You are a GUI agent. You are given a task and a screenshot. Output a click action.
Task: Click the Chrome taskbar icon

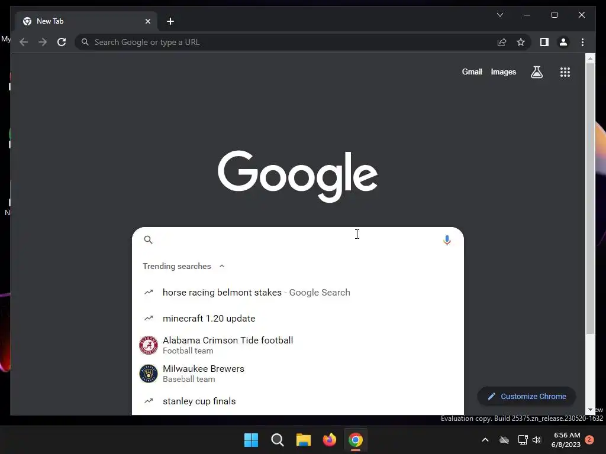click(x=356, y=440)
